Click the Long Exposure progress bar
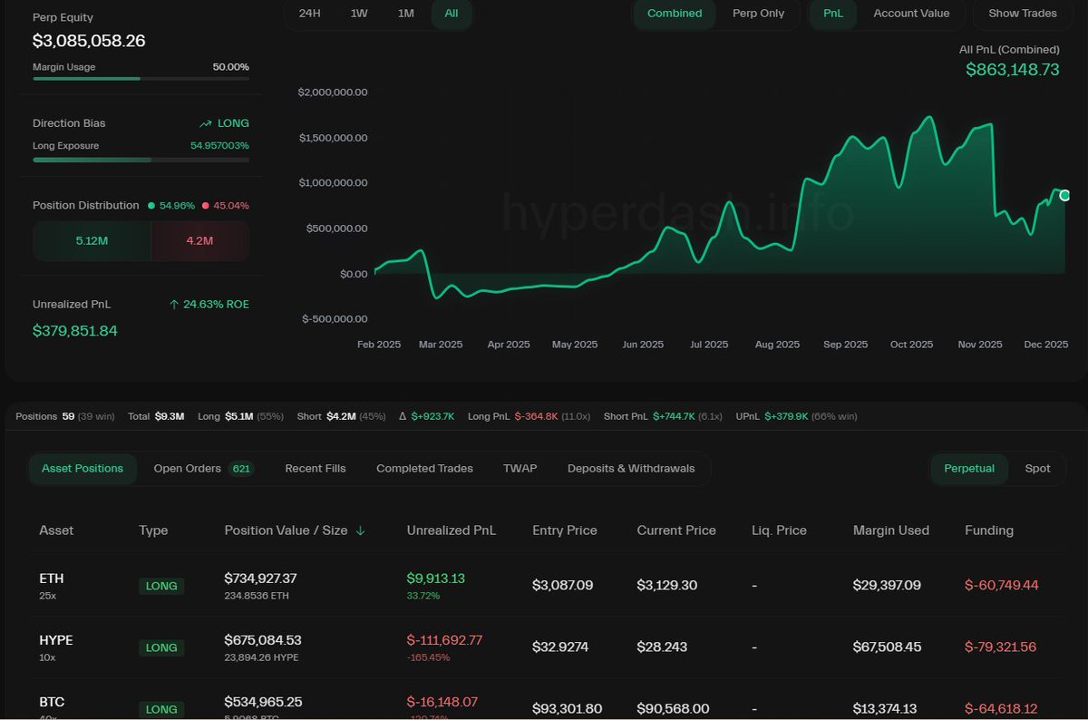The image size is (1088, 720). click(x=141, y=160)
